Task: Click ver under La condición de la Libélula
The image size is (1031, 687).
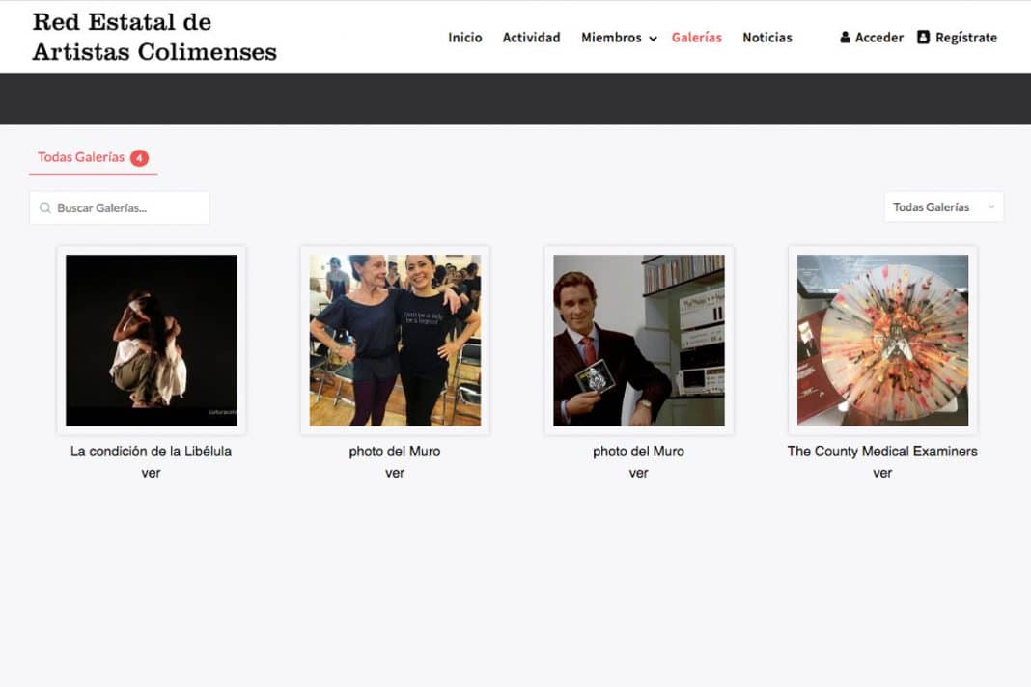Action: pos(152,473)
